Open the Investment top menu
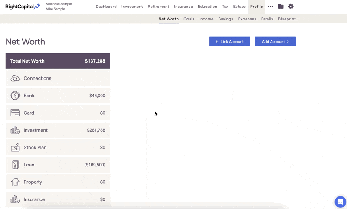The image size is (347, 209). click(x=132, y=7)
